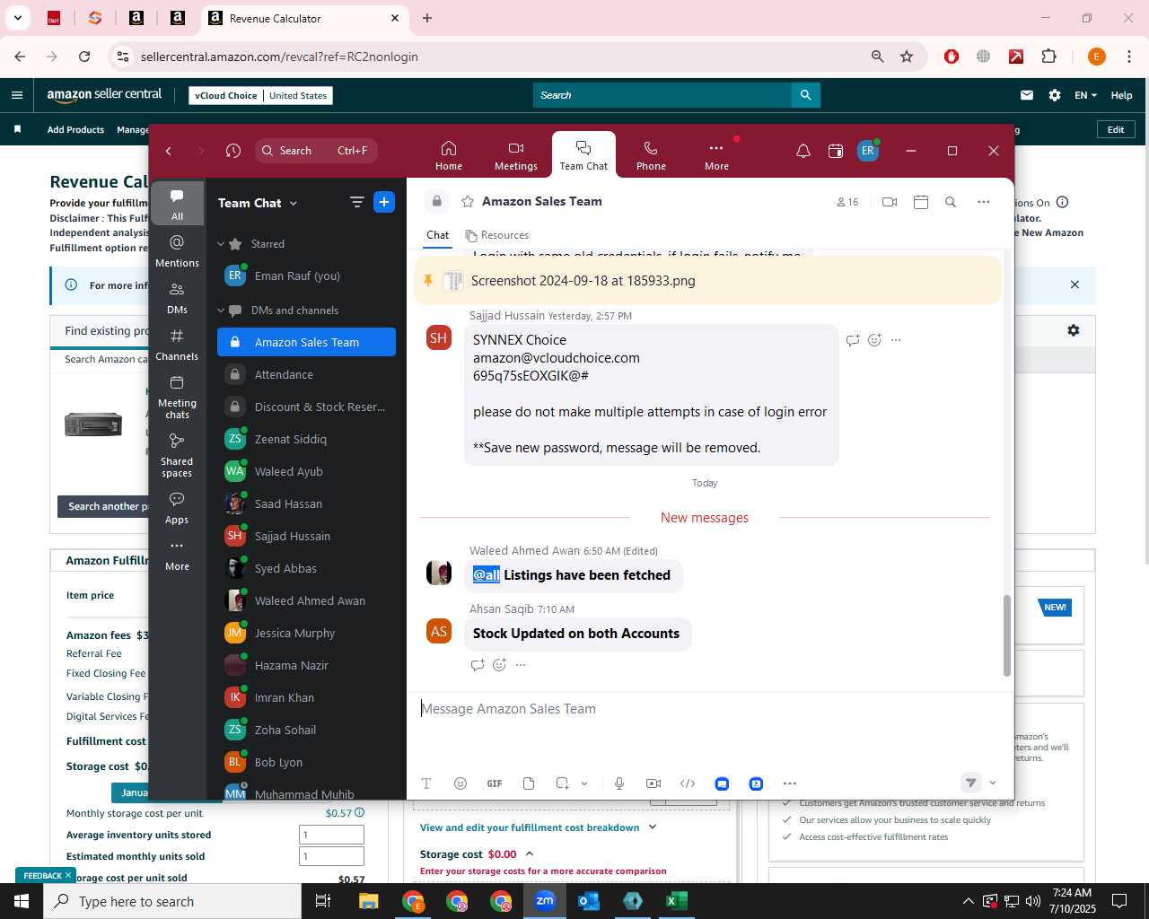Schedule meeting via channel header calendar icon
Image resolution: width=1149 pixels, height=919 pixels.
(920, 202)
